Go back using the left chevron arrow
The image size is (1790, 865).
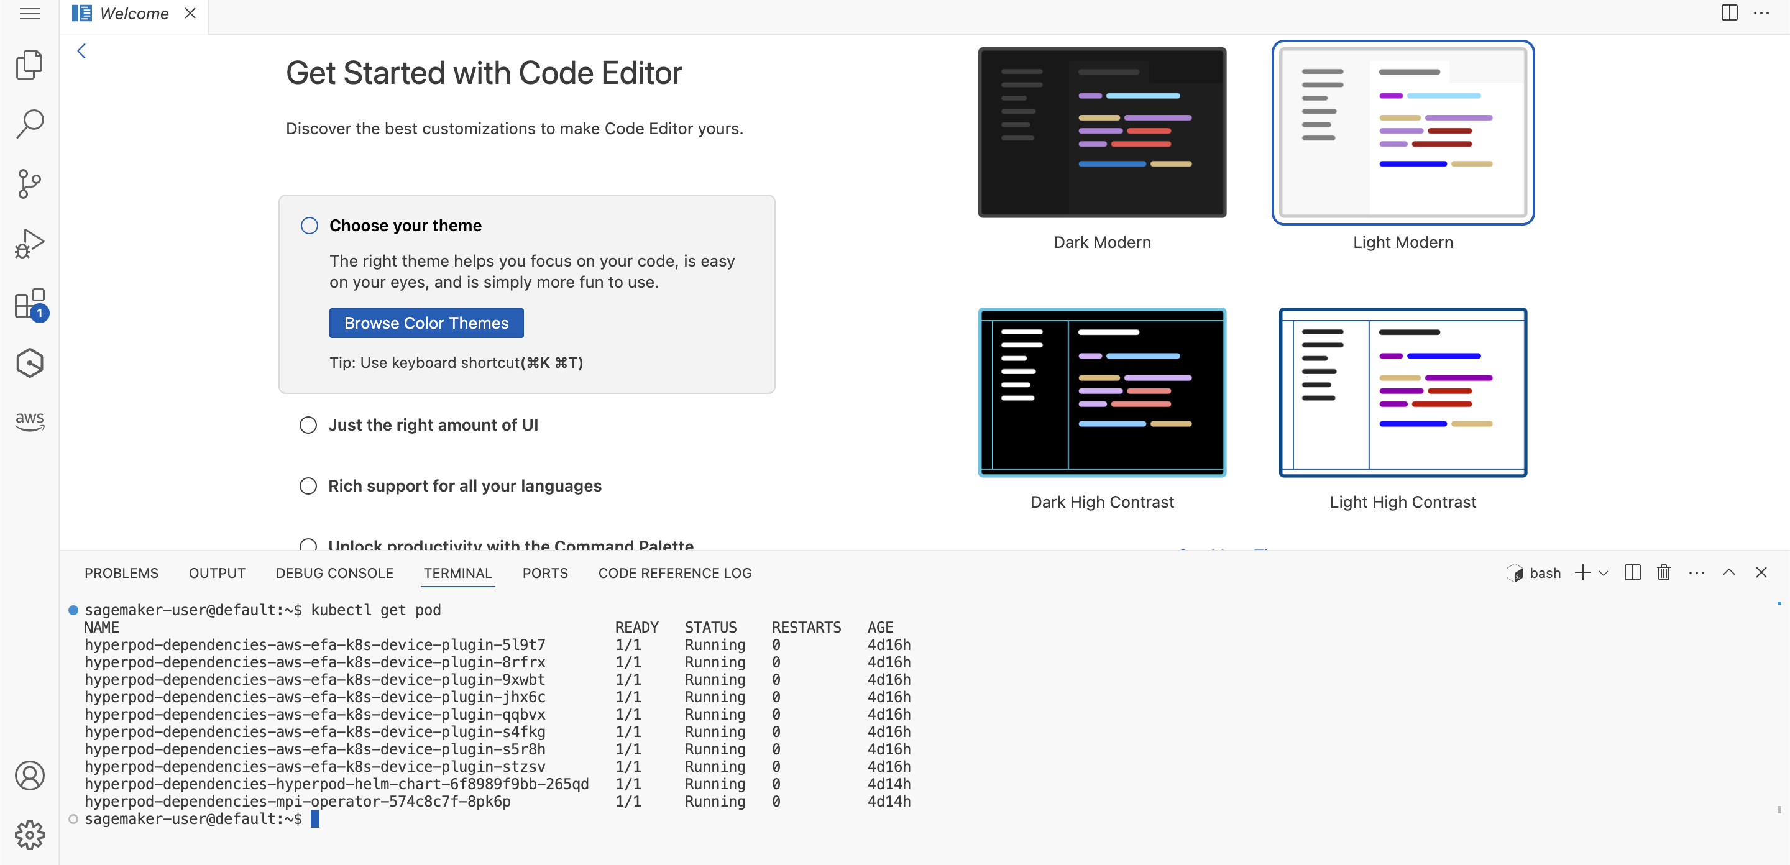(82, 51)
